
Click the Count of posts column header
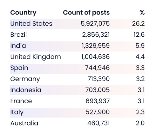point(86,13)
